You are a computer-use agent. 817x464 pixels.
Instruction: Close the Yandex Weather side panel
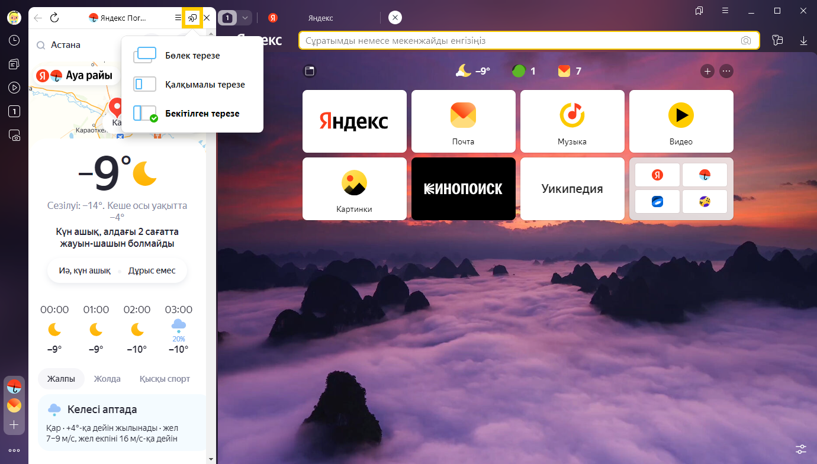click(x=207, y=18)
